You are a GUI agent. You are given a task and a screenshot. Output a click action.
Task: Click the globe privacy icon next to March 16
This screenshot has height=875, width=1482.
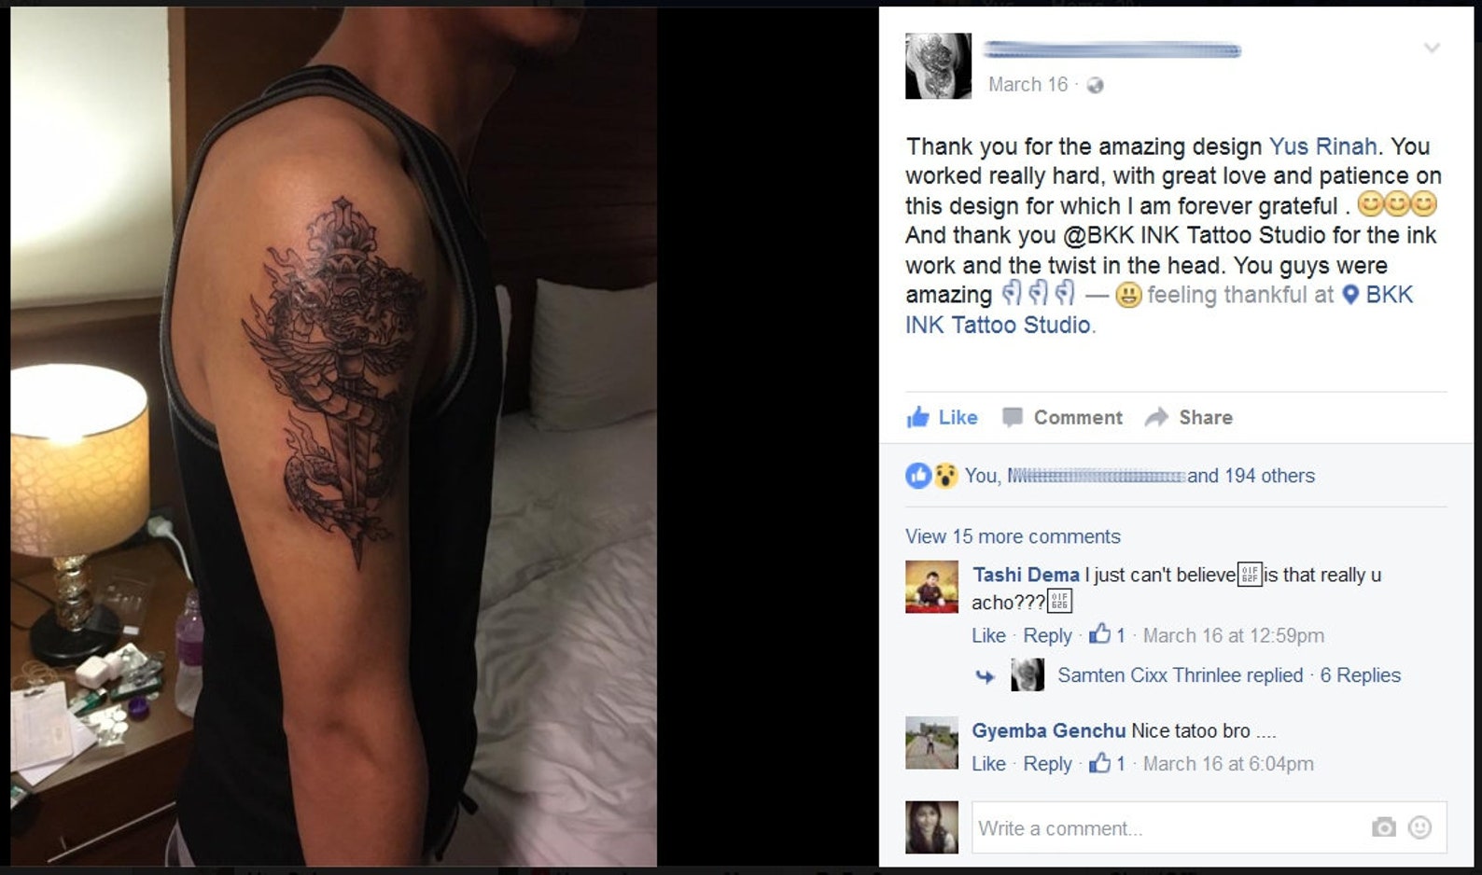(1096, 85)
